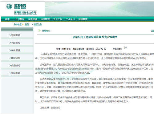Image resolution: width=154 pixels, height=114 pixels.
Task: Open the 产业单位 navigation menu item
Action: click(x=70, y=19)
